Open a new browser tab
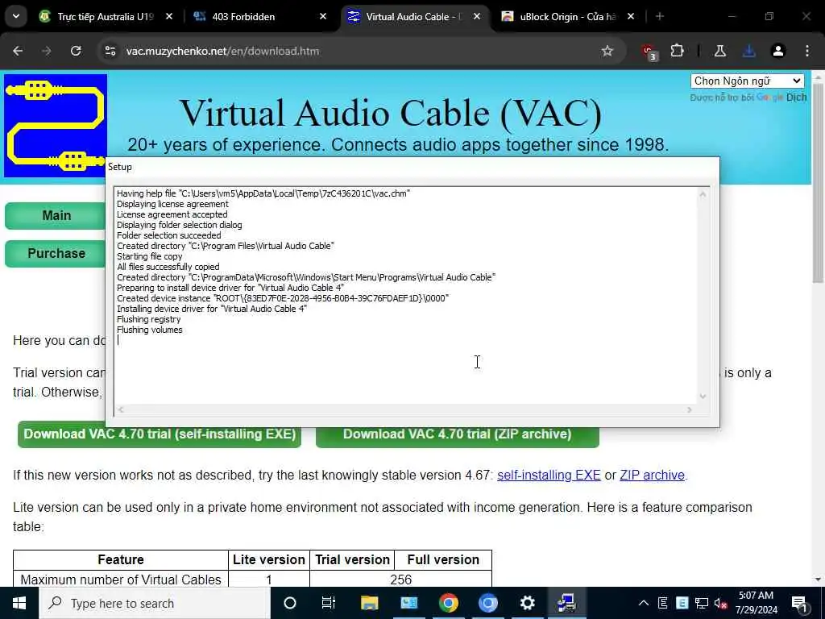The image size is (825, 619). [x=660, y=17]
